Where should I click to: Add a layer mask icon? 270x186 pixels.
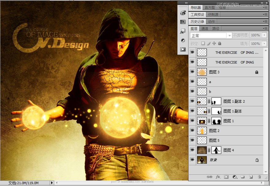coord(226,177)
